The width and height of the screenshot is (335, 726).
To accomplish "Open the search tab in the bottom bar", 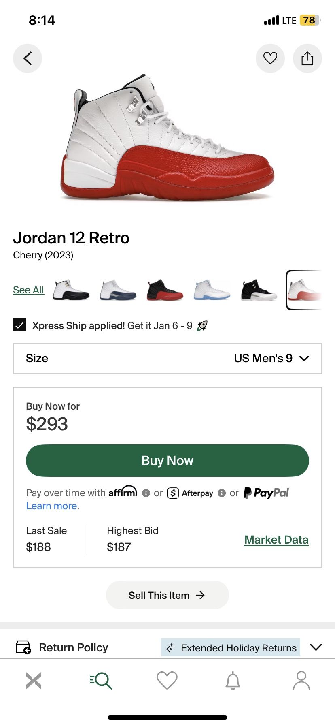I will pyautogui.click(x=101, y=681).
